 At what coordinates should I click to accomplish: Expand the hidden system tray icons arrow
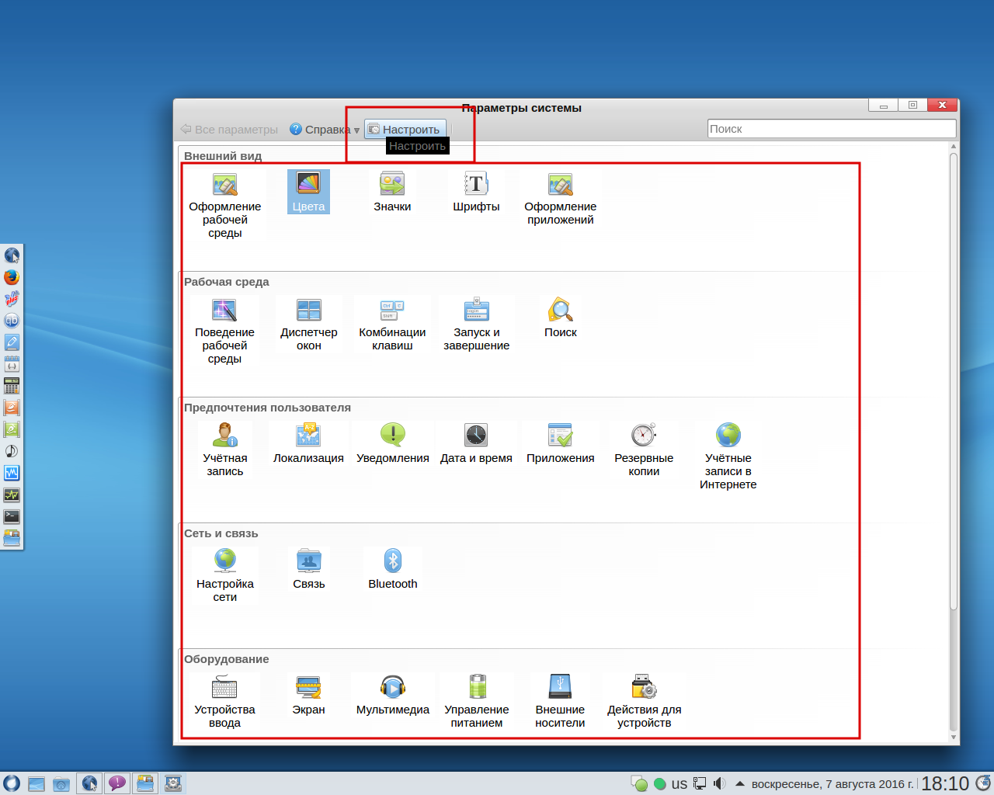[x=740, y=783]
